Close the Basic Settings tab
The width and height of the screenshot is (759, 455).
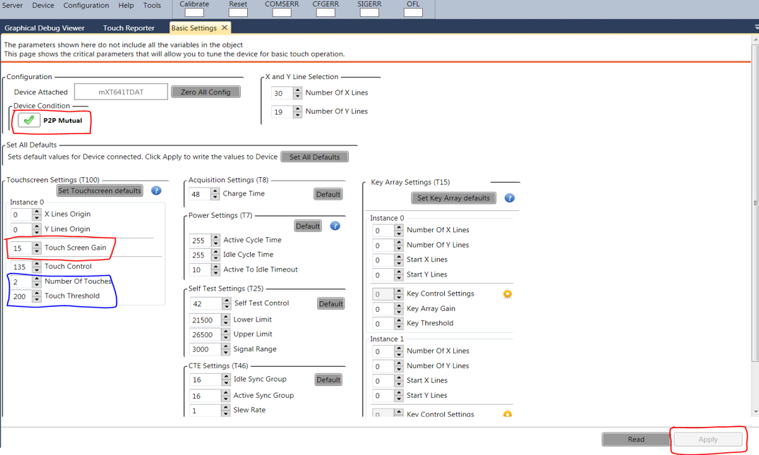225,28
